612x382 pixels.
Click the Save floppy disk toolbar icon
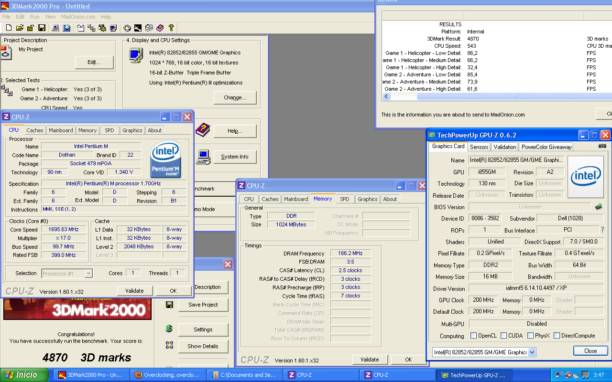tap(42, 28)
